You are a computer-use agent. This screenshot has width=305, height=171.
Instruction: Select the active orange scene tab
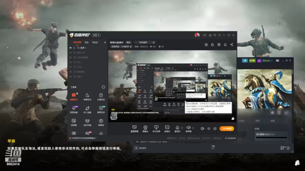tap(77, 42)
